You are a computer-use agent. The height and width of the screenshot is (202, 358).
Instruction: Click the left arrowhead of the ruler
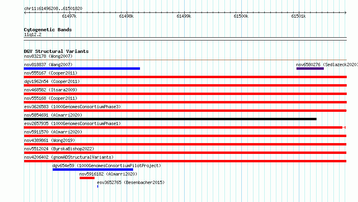tap(25, 12)
